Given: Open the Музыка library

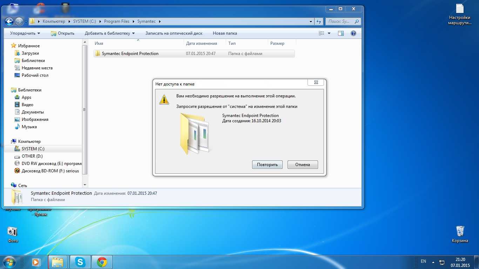Looking at the screenshot, I should 26,127.
